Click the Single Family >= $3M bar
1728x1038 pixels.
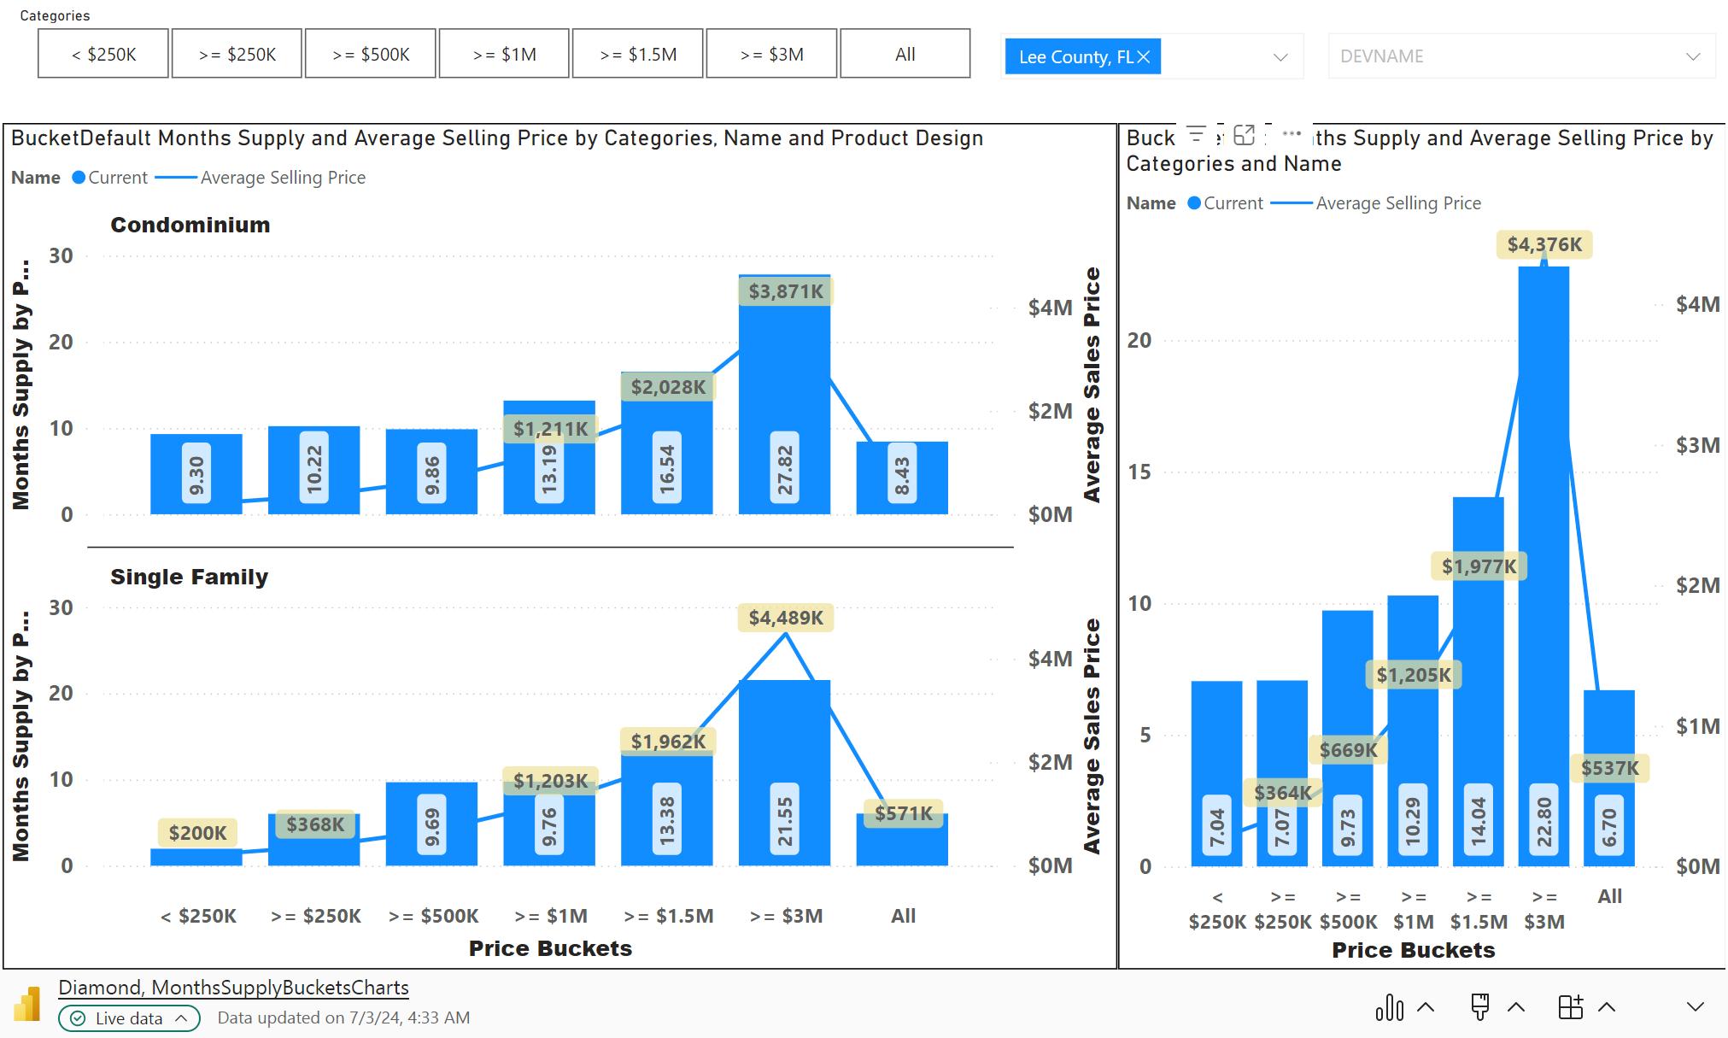click(x=784, y=743)
